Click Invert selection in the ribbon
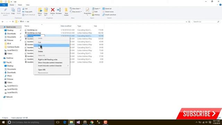 point(109,15)
